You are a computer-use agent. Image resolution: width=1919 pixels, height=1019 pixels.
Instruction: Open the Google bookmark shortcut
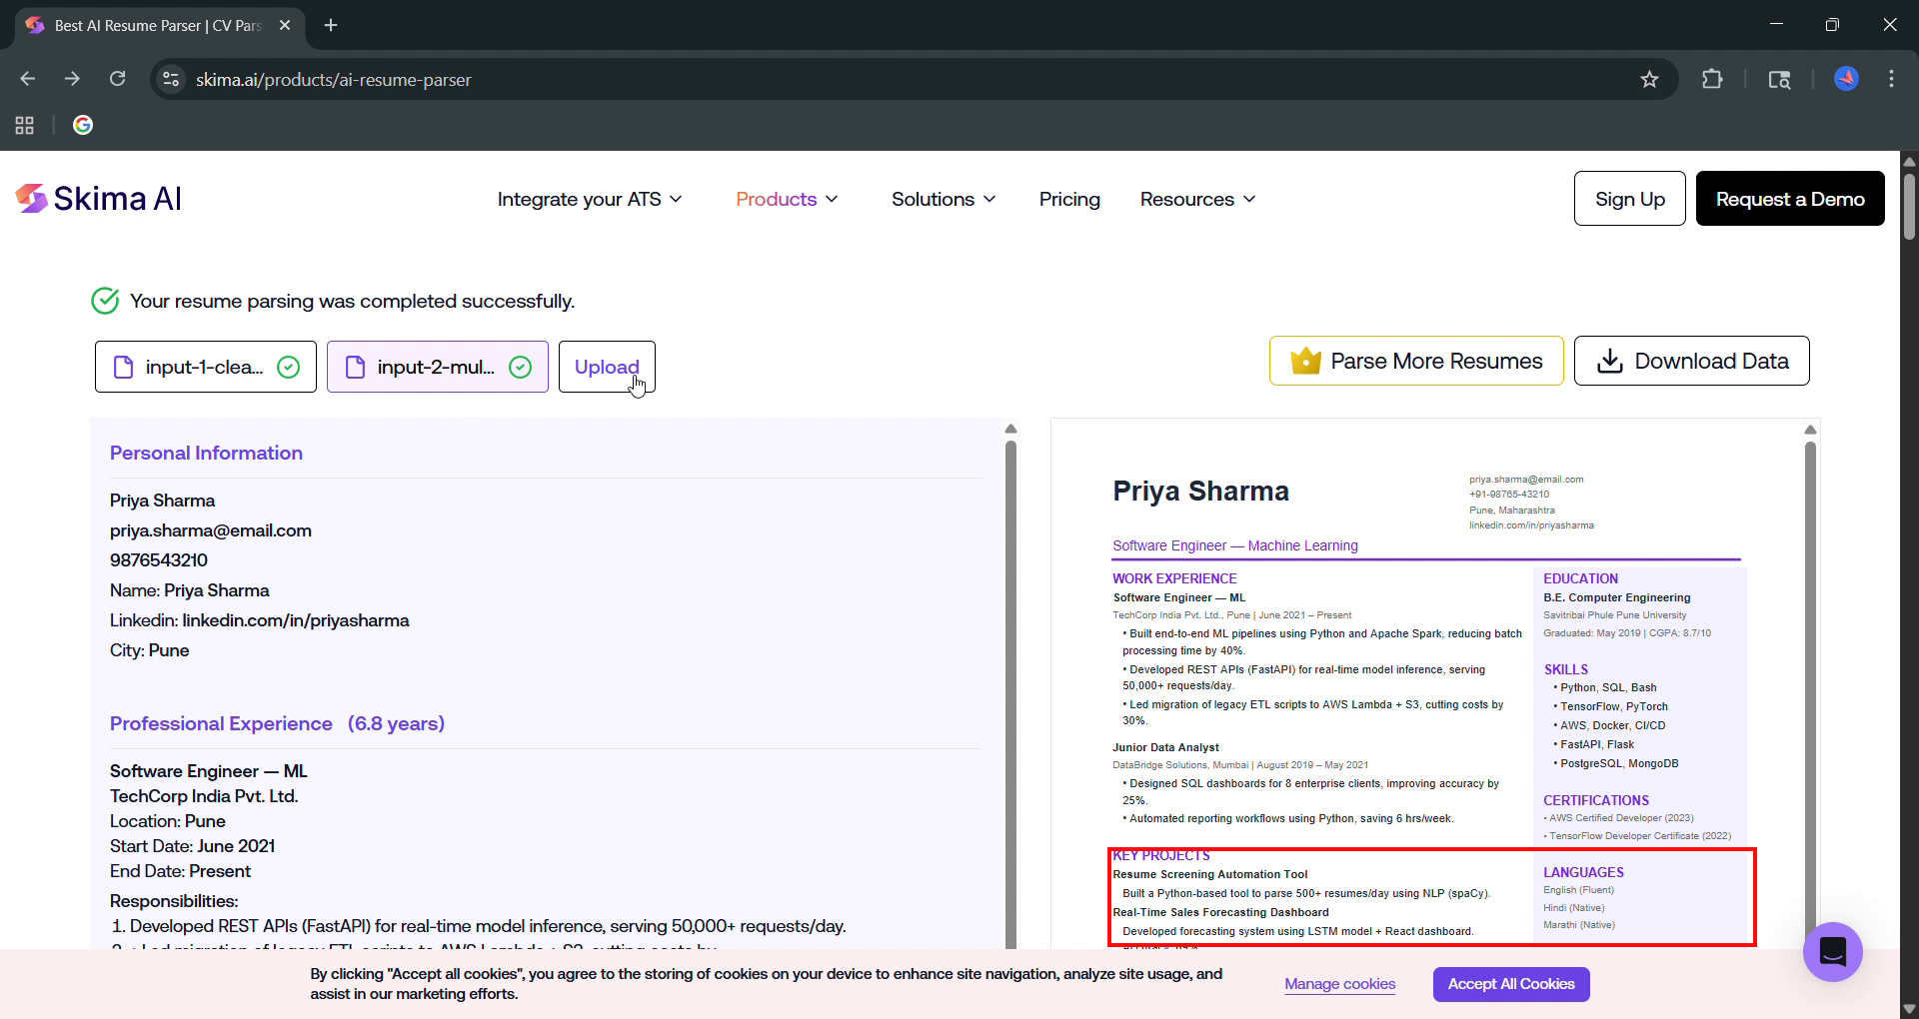pos(83,125)
